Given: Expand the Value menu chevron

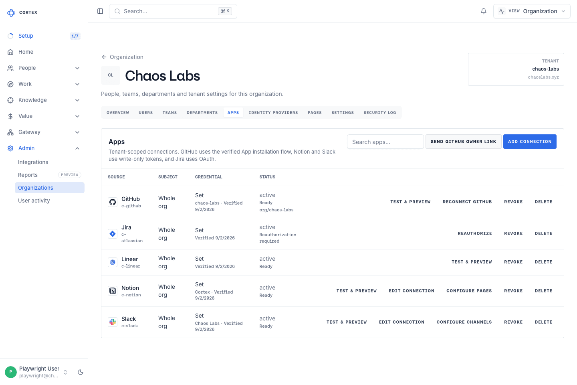Looking at the screenshot, I should pyautogui.click(x=77, y=116).
